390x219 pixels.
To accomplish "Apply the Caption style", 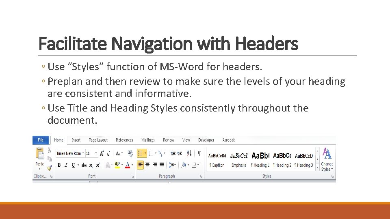I will pyautogui.click(x=217, y=160).
